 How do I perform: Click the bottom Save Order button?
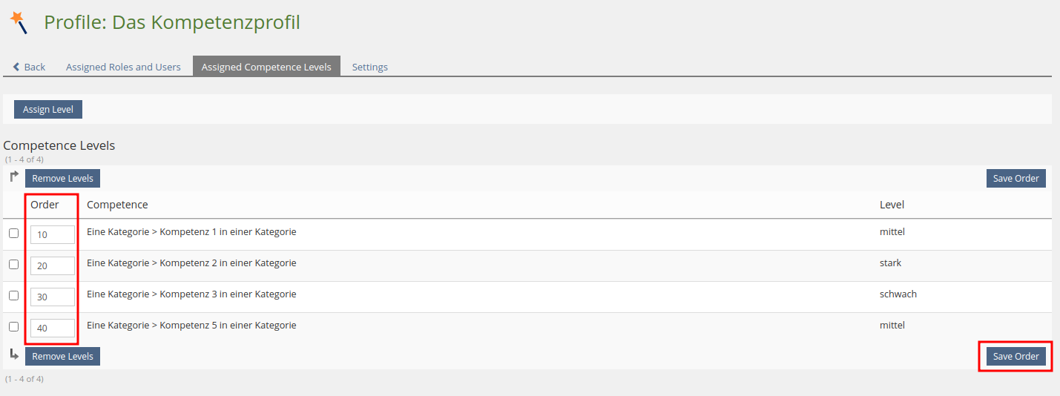point(1015,357)
